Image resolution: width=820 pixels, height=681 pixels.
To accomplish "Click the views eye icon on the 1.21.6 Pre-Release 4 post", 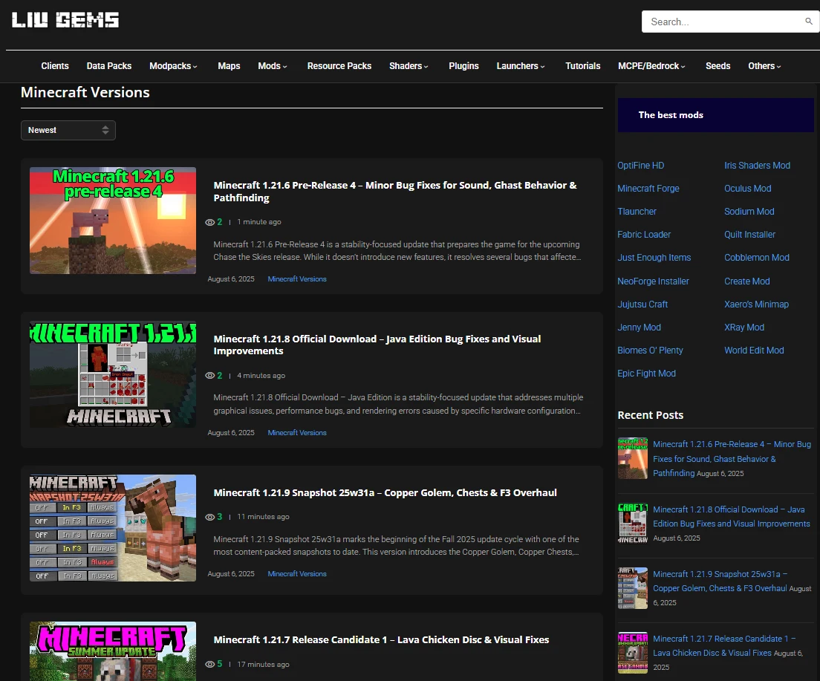I will [x=209, y=222].
